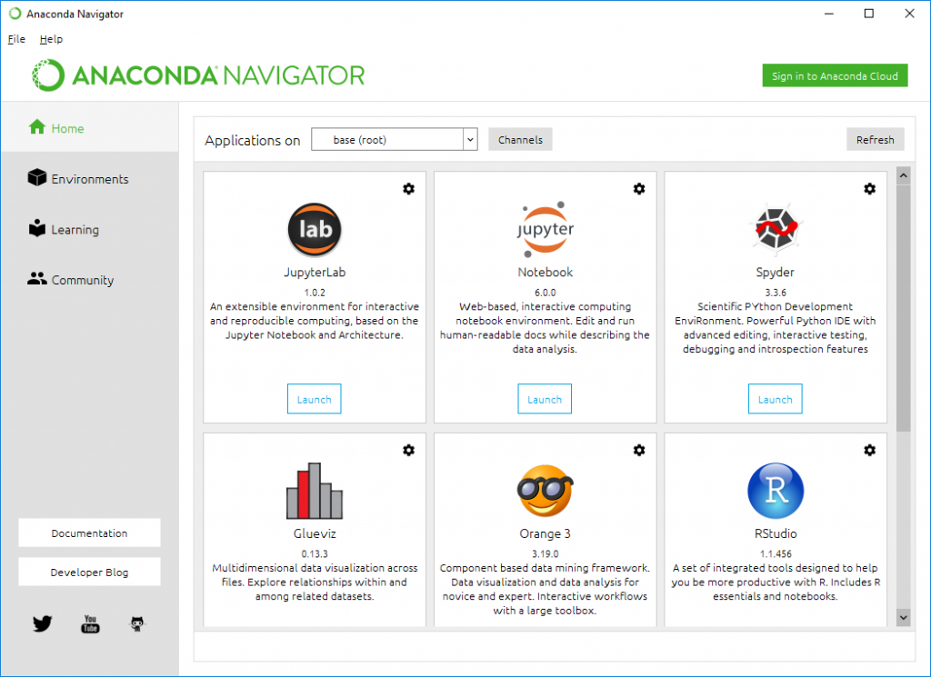Click the Jupyter Notebook logo
931x677 pixels.
[545, 229]
